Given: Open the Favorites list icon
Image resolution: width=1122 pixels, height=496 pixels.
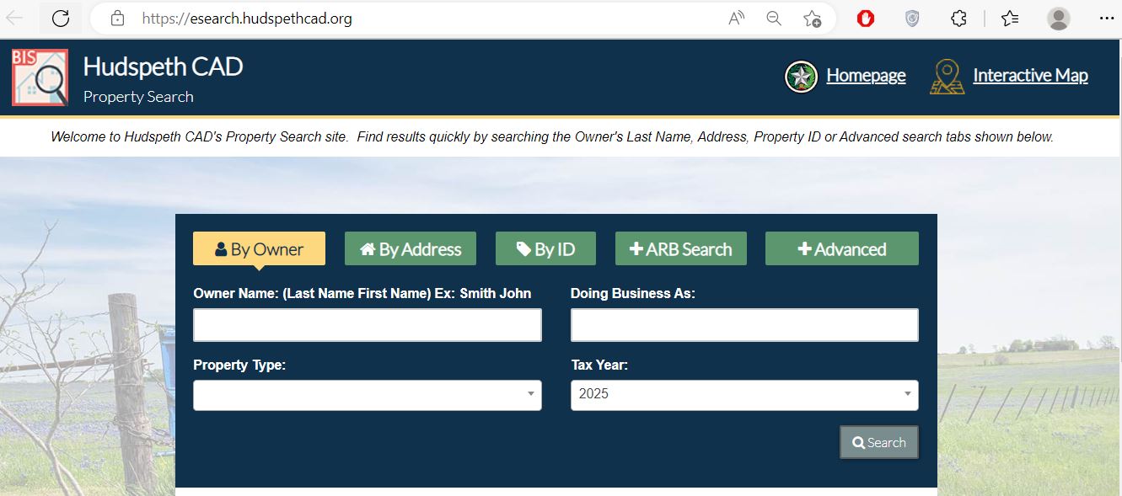Looking at the screenshot, I should 1010,19.
